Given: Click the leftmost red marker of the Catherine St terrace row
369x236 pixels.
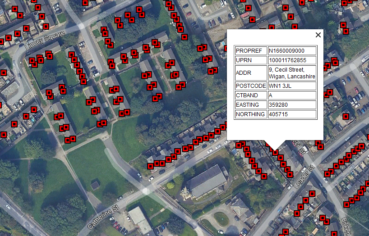Looking at the screenshot, I should [150, 166].
